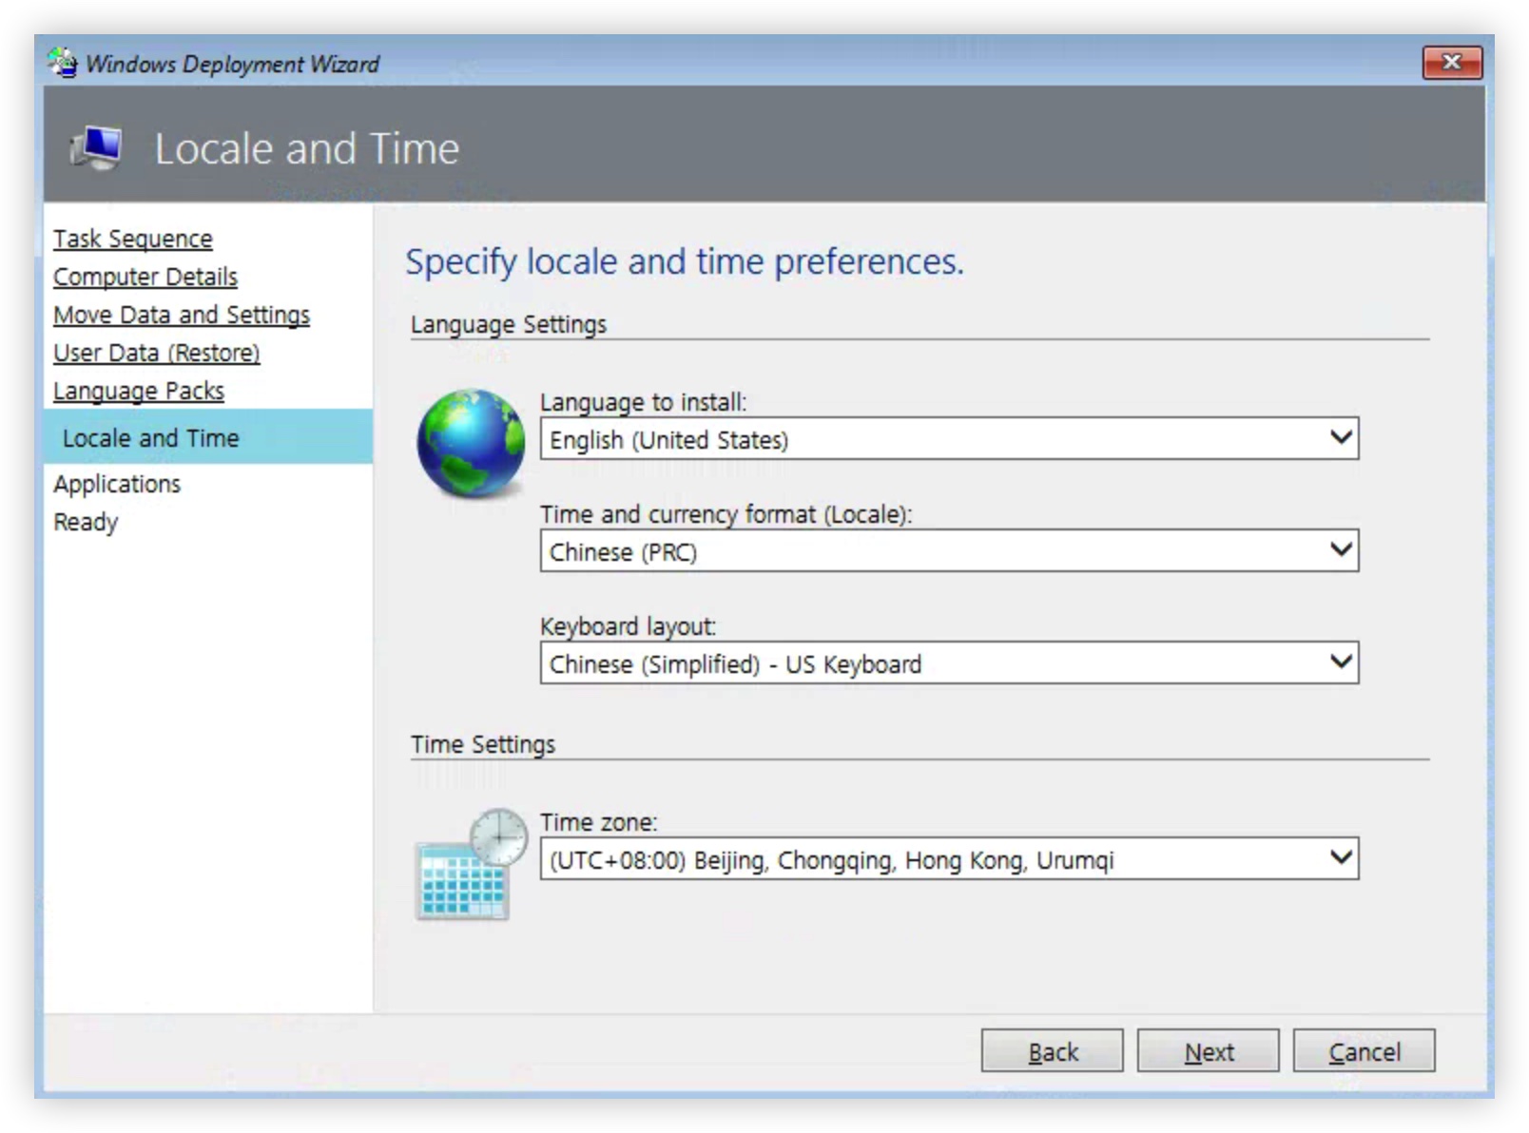The image size is (1529, 1133).
Task: Go to the Task Sequence step
Action: point(133,239)
